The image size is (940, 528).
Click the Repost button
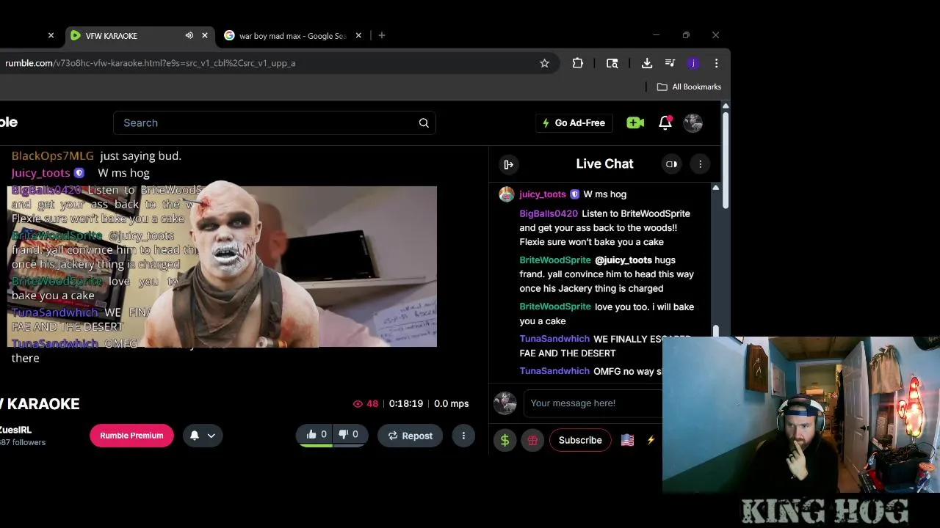pos(410,436)
